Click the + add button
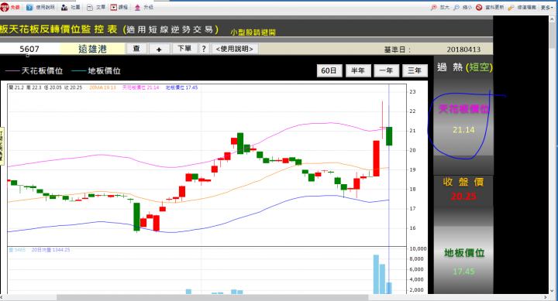 click(x=159, y=49)
